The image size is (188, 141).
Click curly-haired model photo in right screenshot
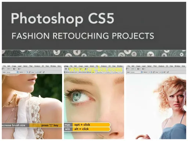coord(156,106)
